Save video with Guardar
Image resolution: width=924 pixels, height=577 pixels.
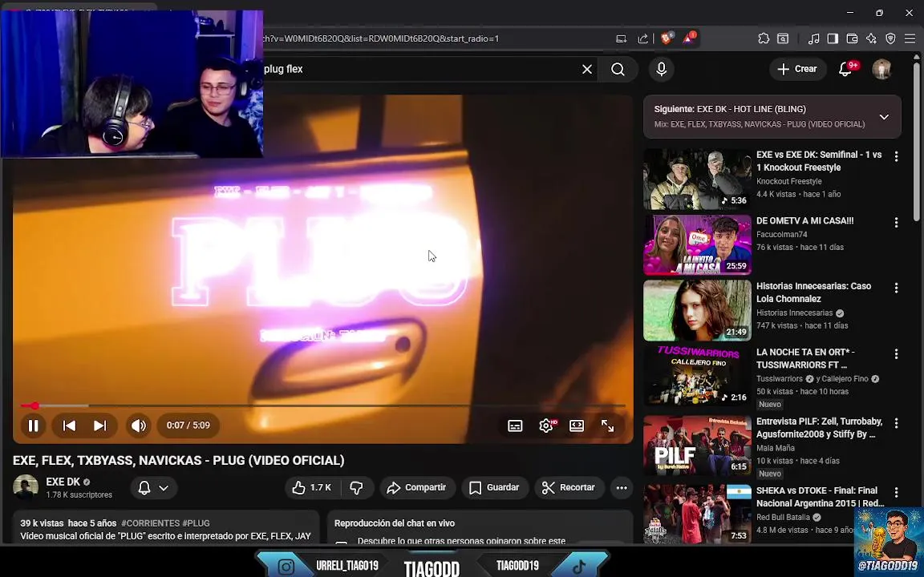tap(494, 487)
